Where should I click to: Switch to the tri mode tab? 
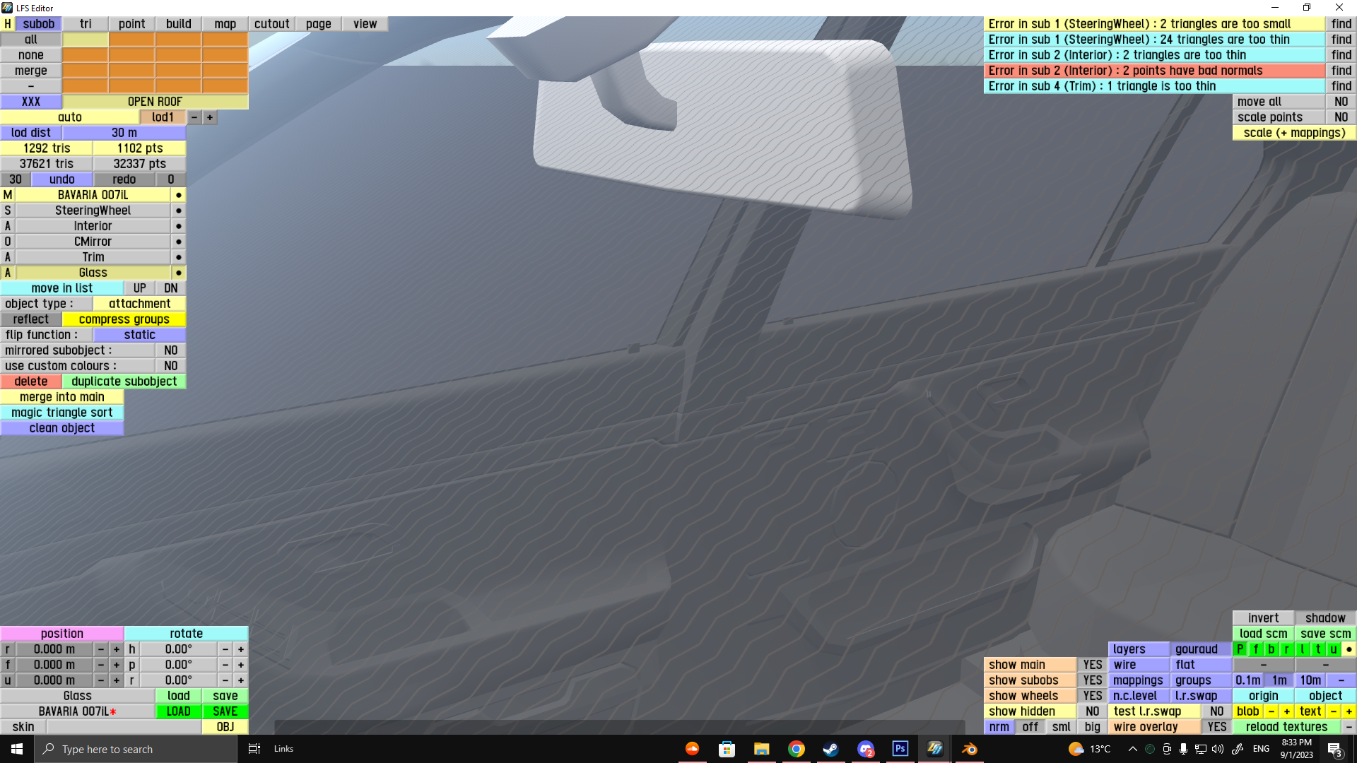pos(86,24)
